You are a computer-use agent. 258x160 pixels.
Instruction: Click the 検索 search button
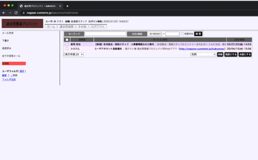[x=198, y=34]
